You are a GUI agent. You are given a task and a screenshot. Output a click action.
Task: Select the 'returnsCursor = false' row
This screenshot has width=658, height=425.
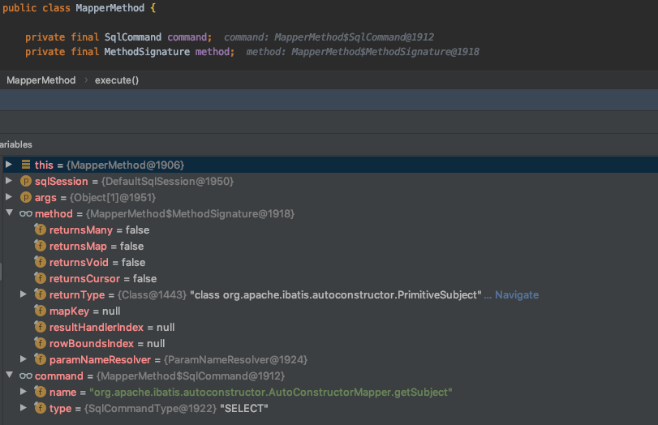click(x=330, y=278)
